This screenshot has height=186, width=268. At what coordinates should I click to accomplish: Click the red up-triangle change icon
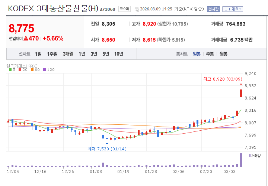pos(26,38)
